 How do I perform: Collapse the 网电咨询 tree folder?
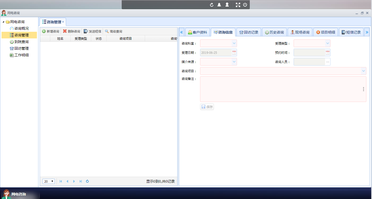click(x=3, y=22)
